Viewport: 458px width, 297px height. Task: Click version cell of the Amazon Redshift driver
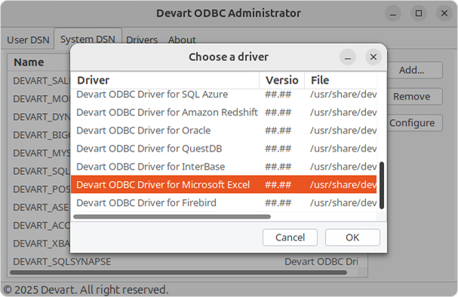(x=278, y=112)
